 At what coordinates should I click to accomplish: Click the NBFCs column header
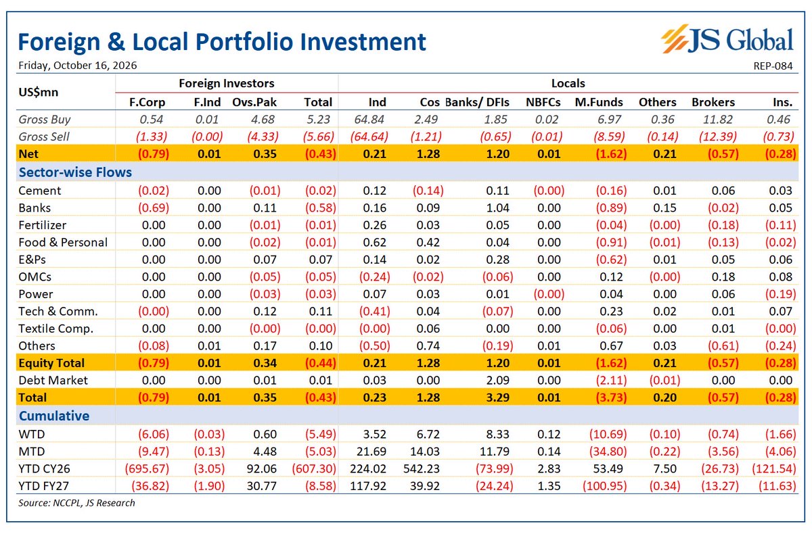tap(543, 102)
